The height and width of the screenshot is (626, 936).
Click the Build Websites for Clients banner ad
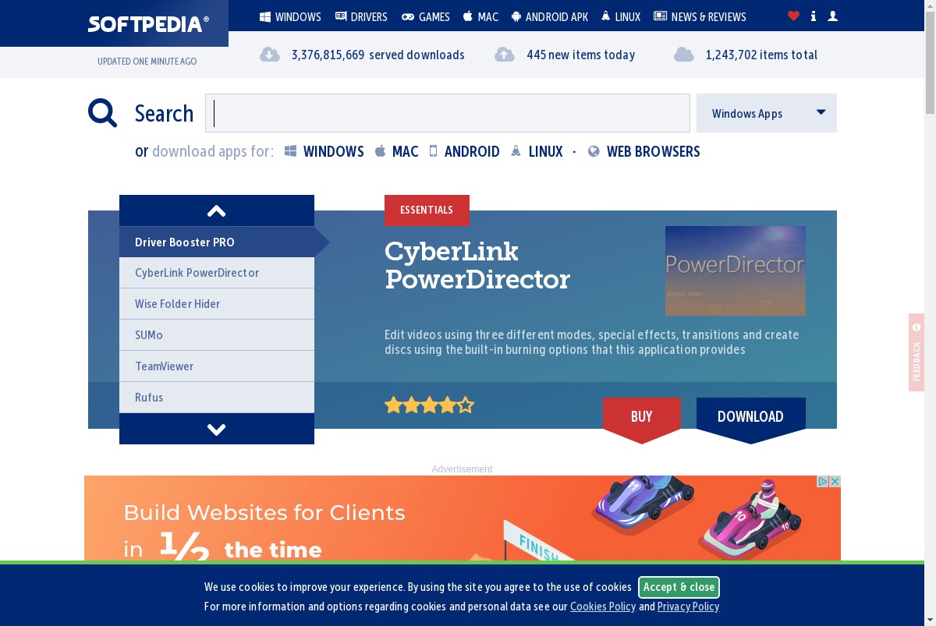point(463,518)
